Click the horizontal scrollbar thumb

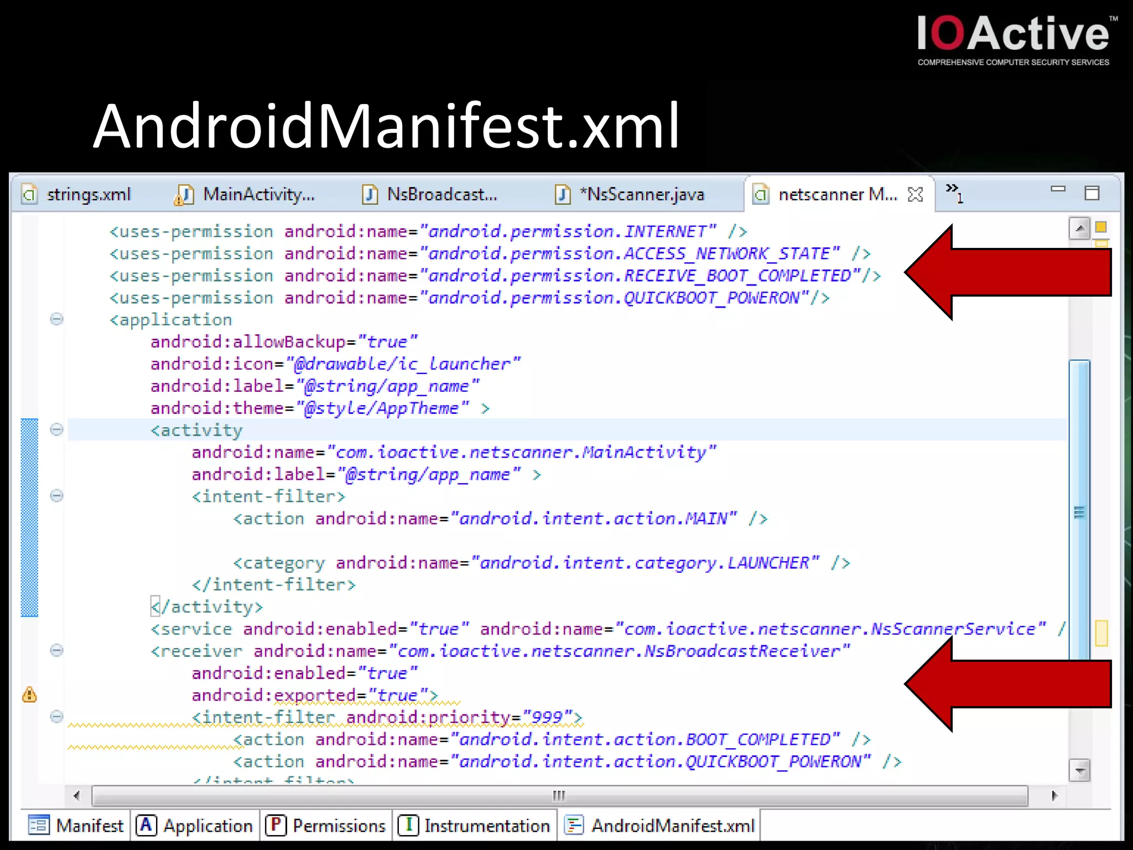coord(559,796)
